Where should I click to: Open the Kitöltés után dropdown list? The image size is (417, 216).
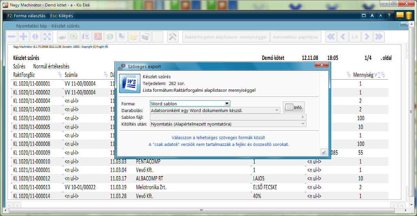(x=303, y=124)
